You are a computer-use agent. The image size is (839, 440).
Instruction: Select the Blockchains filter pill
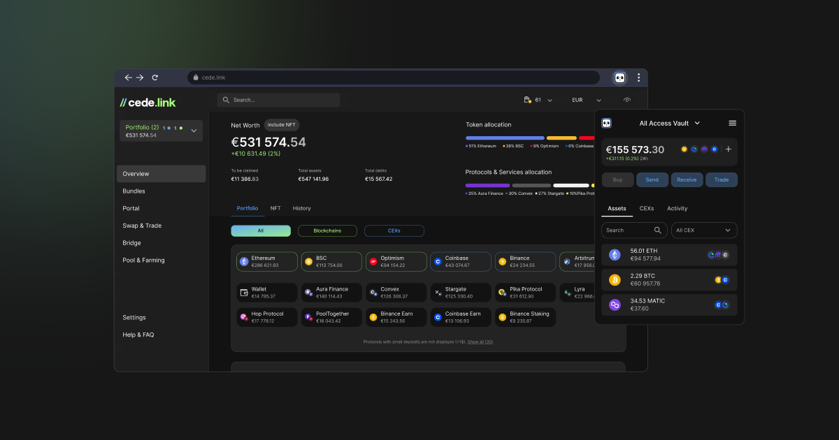coord(327,230)
